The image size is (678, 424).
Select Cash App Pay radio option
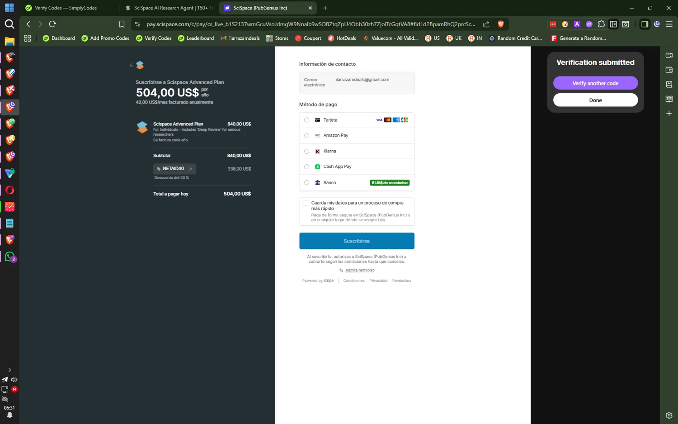pos(306,167)
